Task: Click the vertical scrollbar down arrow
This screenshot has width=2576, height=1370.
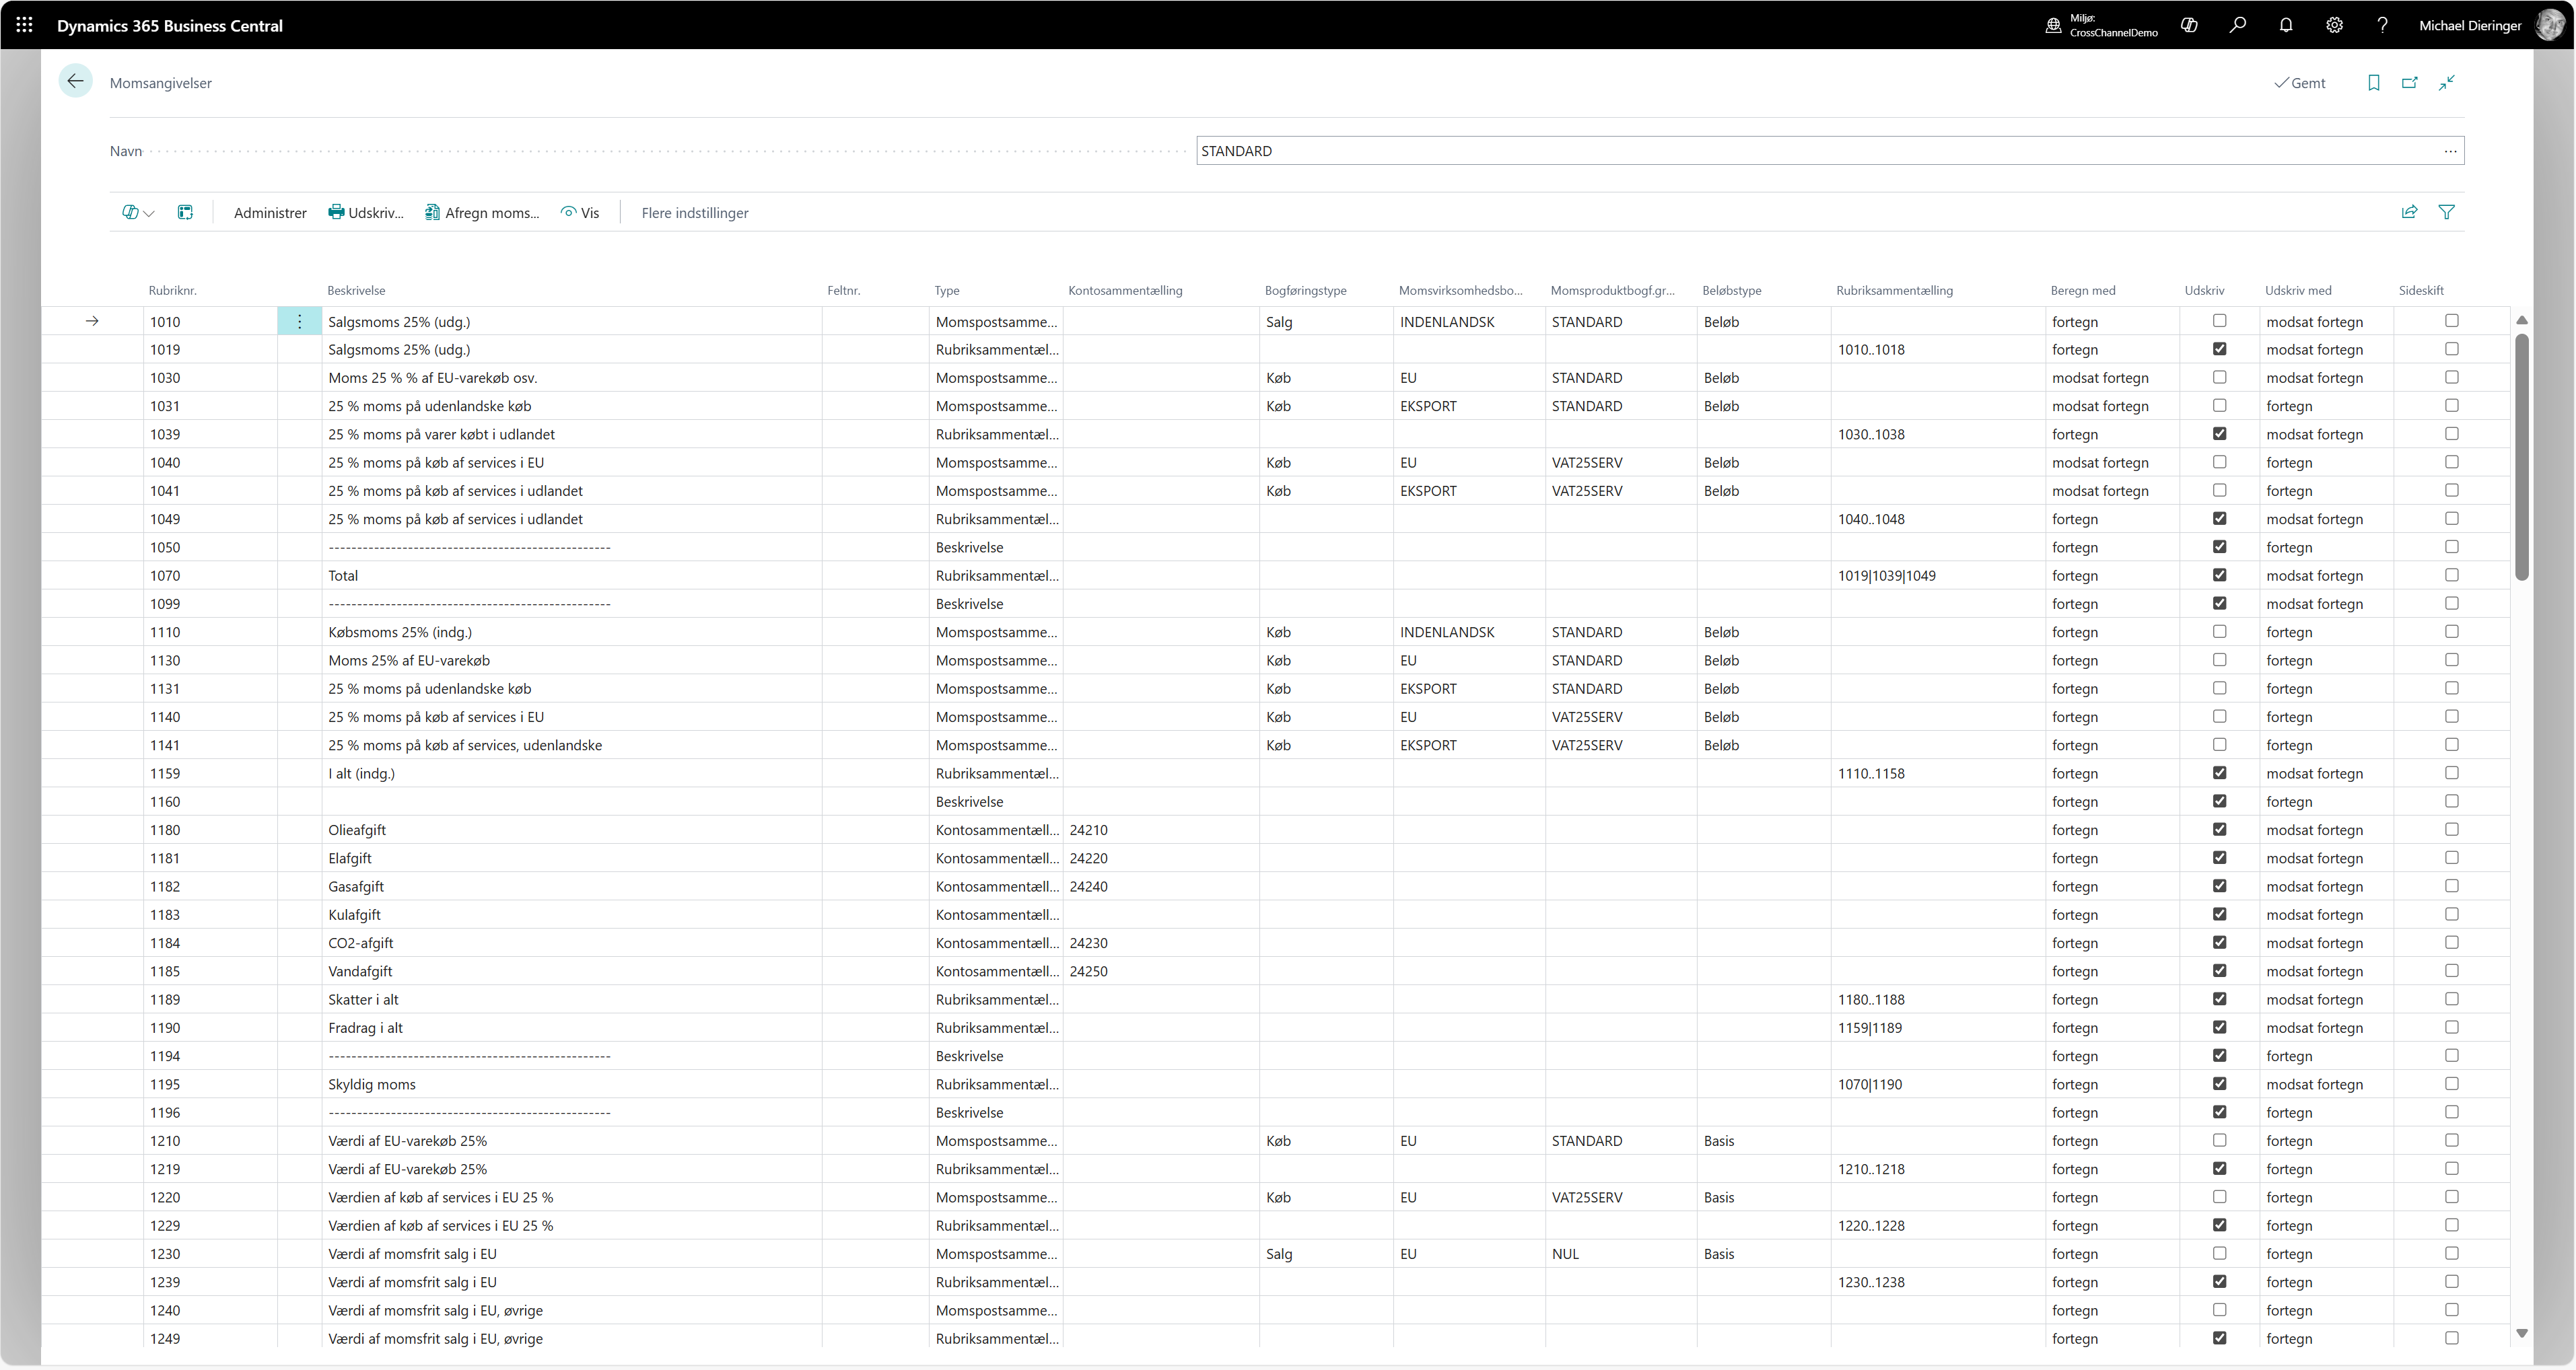Action: point(2521,1333)
